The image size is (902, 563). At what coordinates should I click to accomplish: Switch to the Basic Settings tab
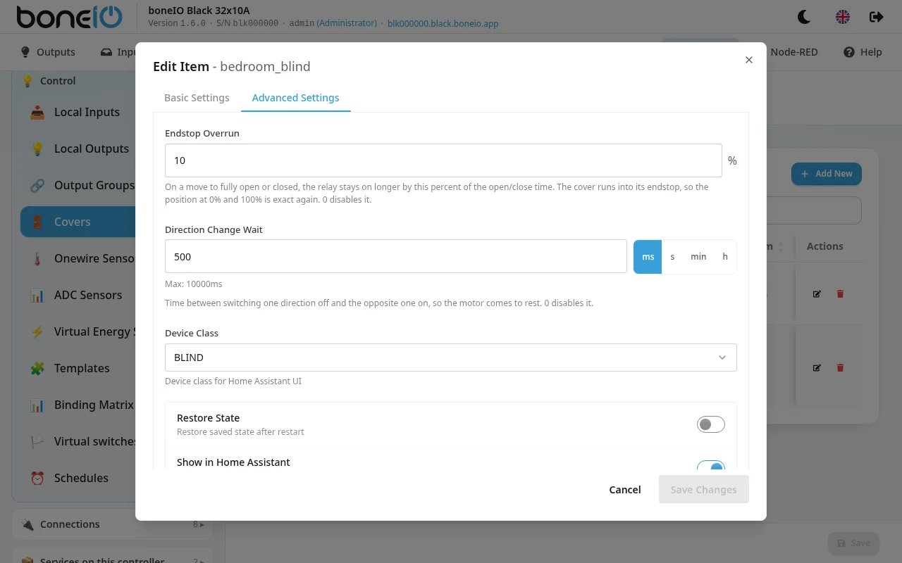[x=197, y=98]
